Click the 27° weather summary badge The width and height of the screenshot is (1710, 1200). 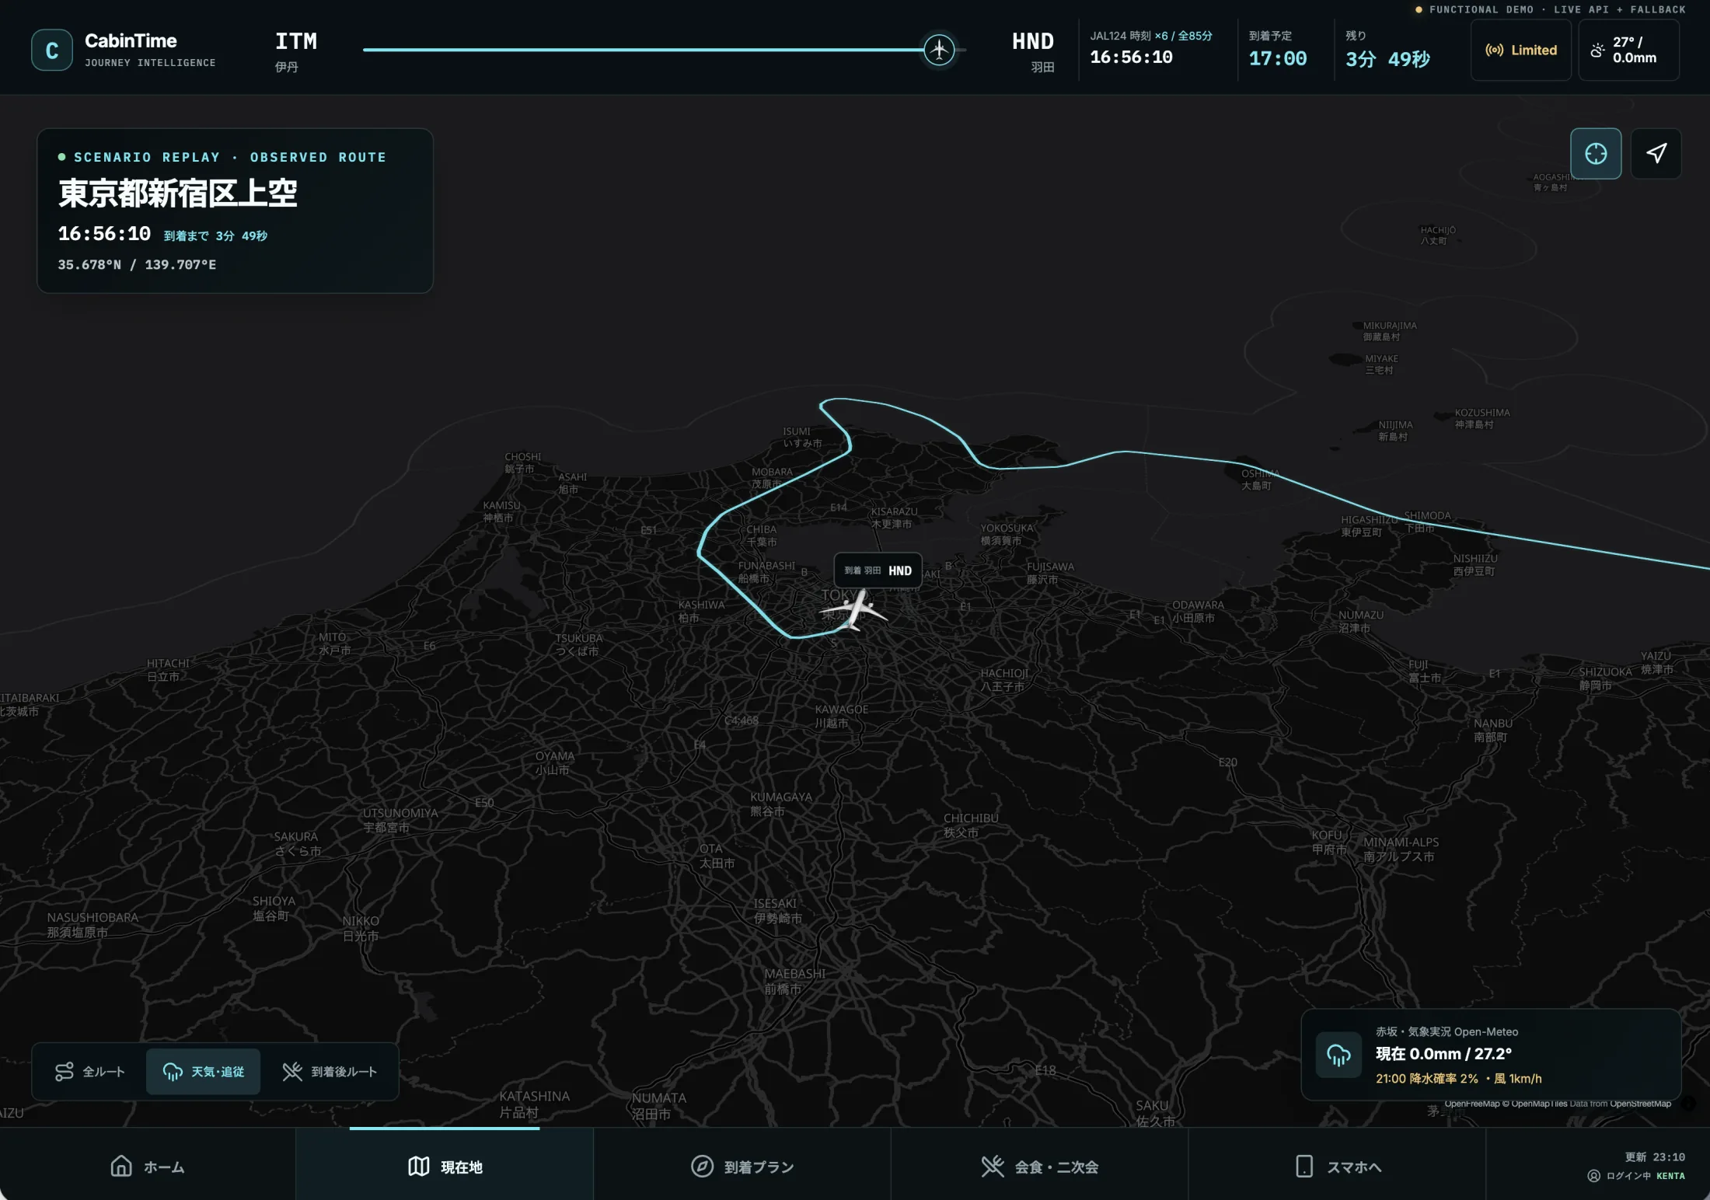pyautogui.click(x=1628, y=51)
